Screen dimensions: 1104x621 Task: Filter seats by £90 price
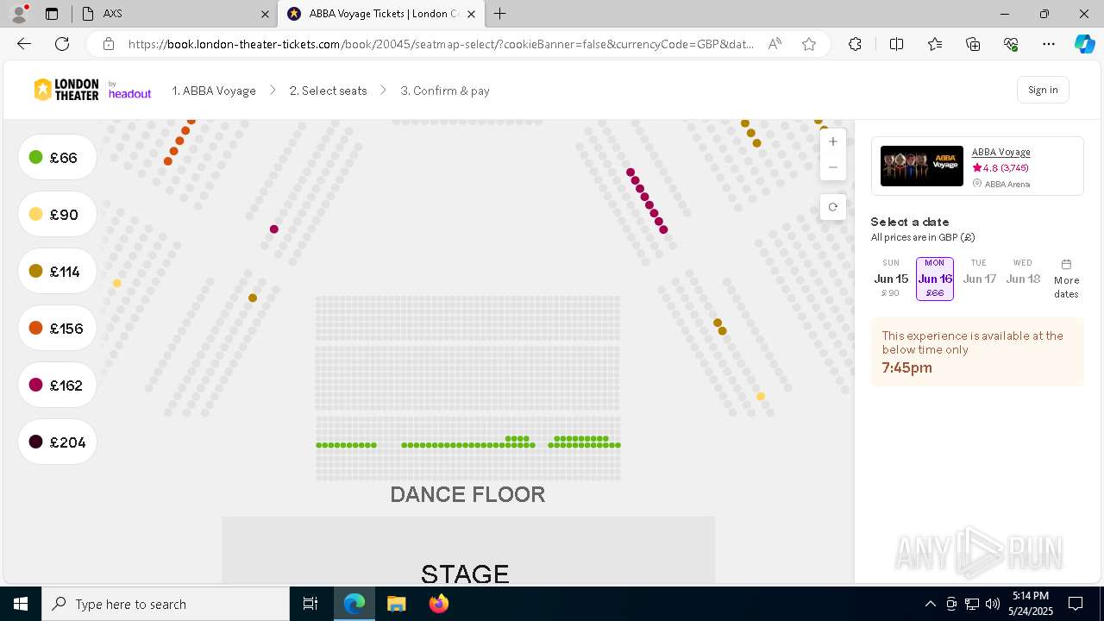coord(57,215)
